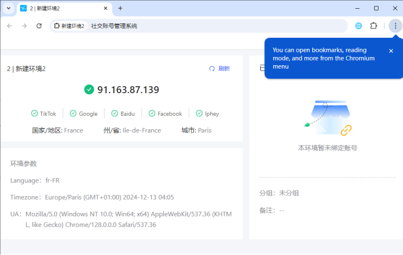Dismiss the Chromium menu tip bubble
This screenshot has height=255, width=403.
click(391, 51)
